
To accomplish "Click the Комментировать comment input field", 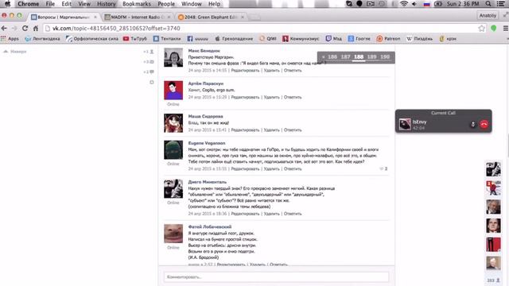I will (276, 277).
